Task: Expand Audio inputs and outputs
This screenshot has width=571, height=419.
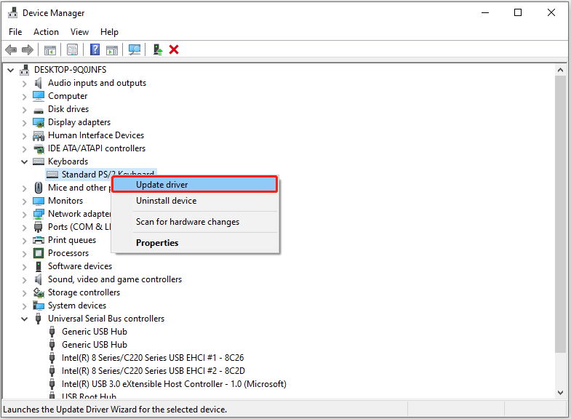Action: pos(24,84)
